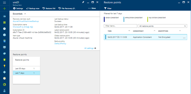Open the yellow key Subscriptions sidebar icon
The width and height of the screenshot is (191, 94).
(x=4, y=66)
